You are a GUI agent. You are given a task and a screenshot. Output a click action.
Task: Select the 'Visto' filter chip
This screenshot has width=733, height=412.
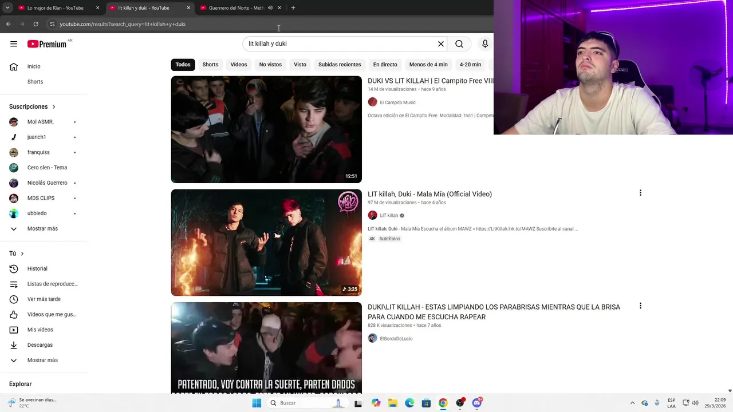coord(300,65)
